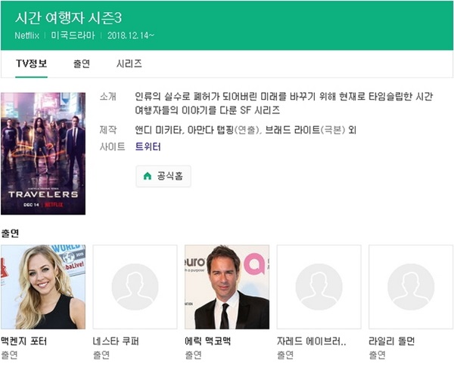Switch to the 시리즈 tab
454x367 pixels.
pos(129,63)
